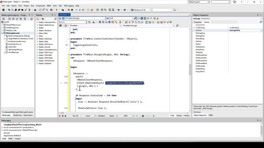Image resolution: width=264 pixels, height=148 pixels.
Task: Click the black circle icon at toolbar start
Action: pyautogui.click(x=3, y=10)
